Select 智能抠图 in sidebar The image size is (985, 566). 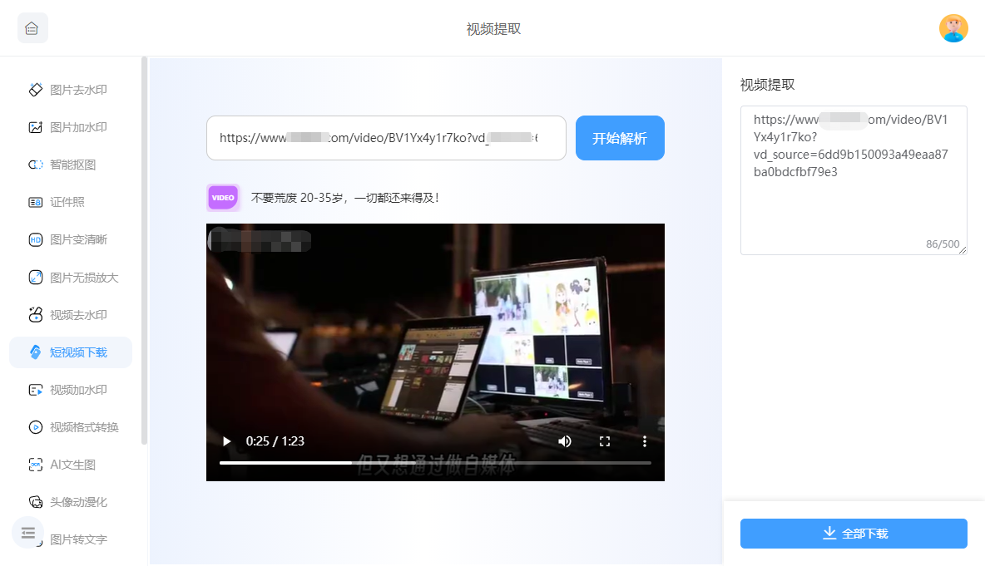tap(71, 165)
